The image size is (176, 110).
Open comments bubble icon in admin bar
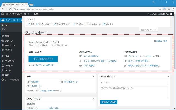[x=25, y=14]
